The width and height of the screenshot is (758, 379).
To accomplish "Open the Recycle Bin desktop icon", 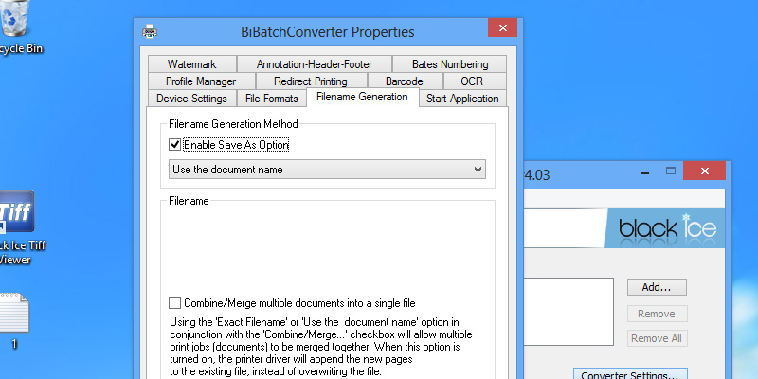I will 19,24.
